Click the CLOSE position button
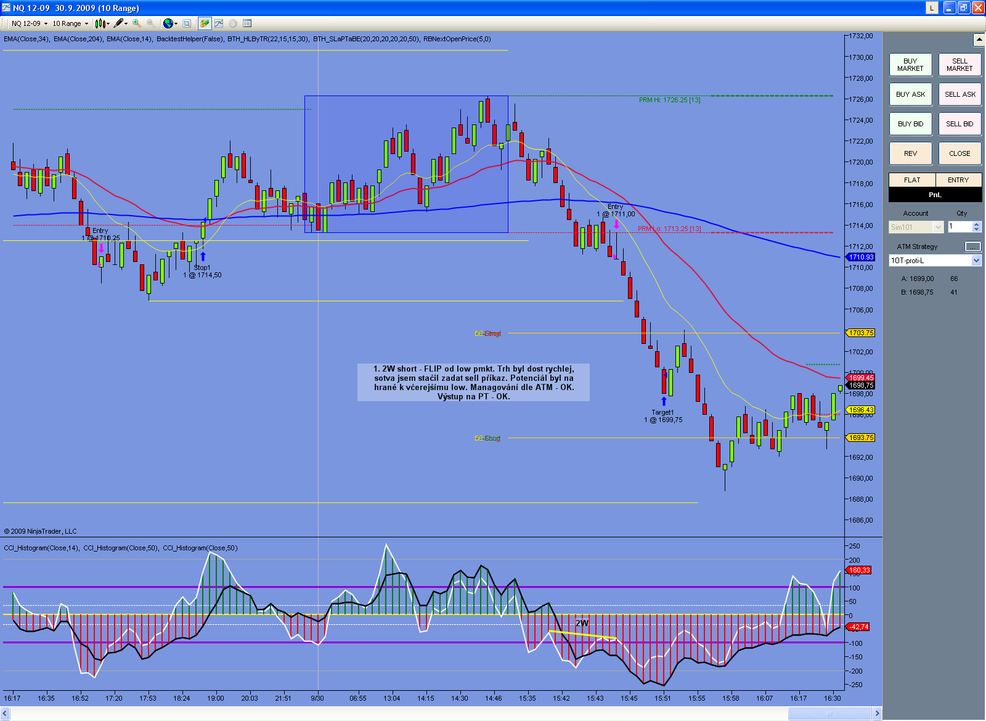 [960, 153]
